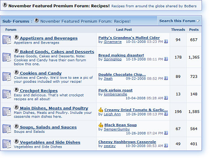The height and width of the screenshot is (159, 210).
Task: Click the 723 posts count for Cookies and Candy
Action: click(x=194, y=77)
